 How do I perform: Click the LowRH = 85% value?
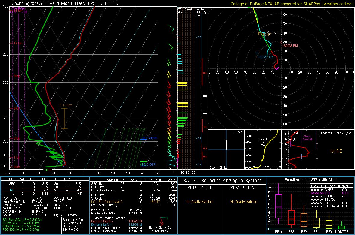[x=12, y=205]
